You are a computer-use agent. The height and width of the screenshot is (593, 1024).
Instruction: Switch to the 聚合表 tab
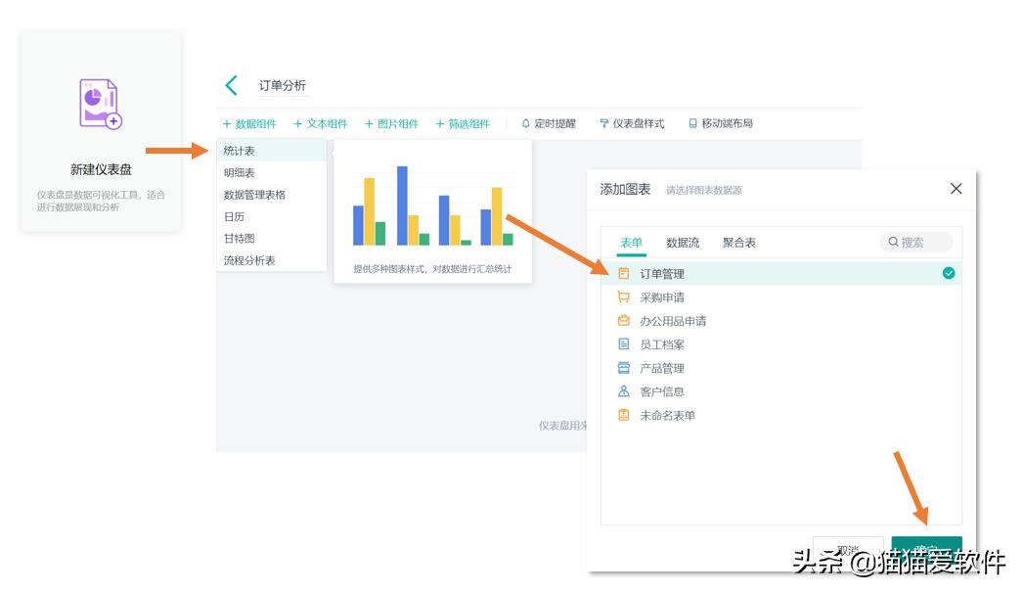[737, 242]
